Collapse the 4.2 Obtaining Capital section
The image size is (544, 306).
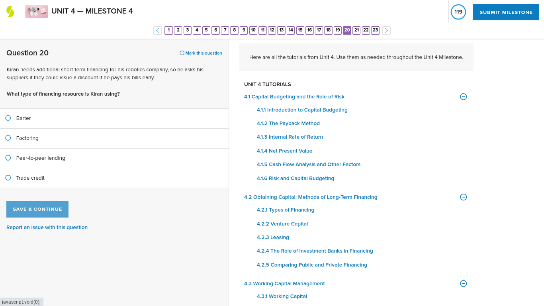(x=463, y=197)
